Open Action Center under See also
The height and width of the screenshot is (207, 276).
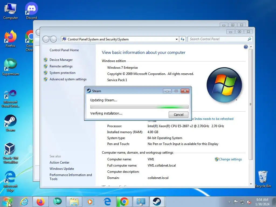tap(59, 163)
